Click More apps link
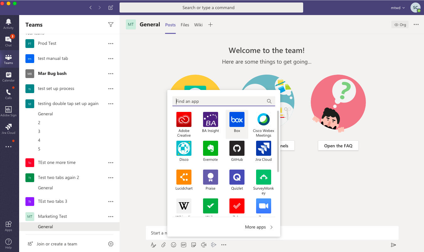The width and height of the screenshot is (424, 252). pyautogui.click(x=259, y=227)
